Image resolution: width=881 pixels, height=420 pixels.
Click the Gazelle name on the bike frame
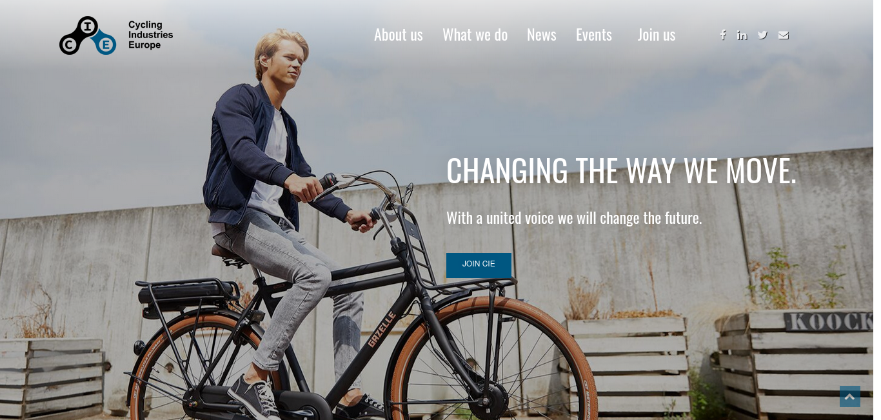click(x=381, y=329)
